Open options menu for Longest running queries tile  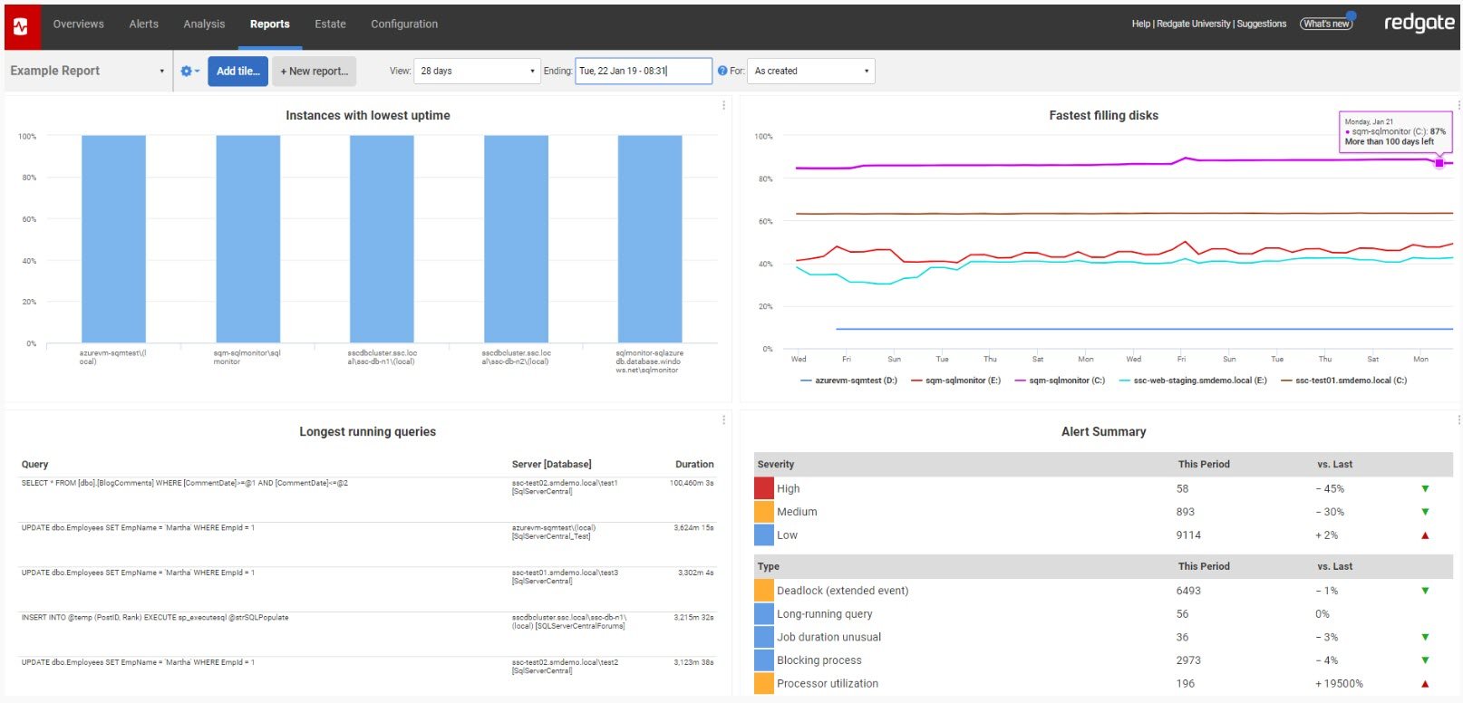(723, 420)
